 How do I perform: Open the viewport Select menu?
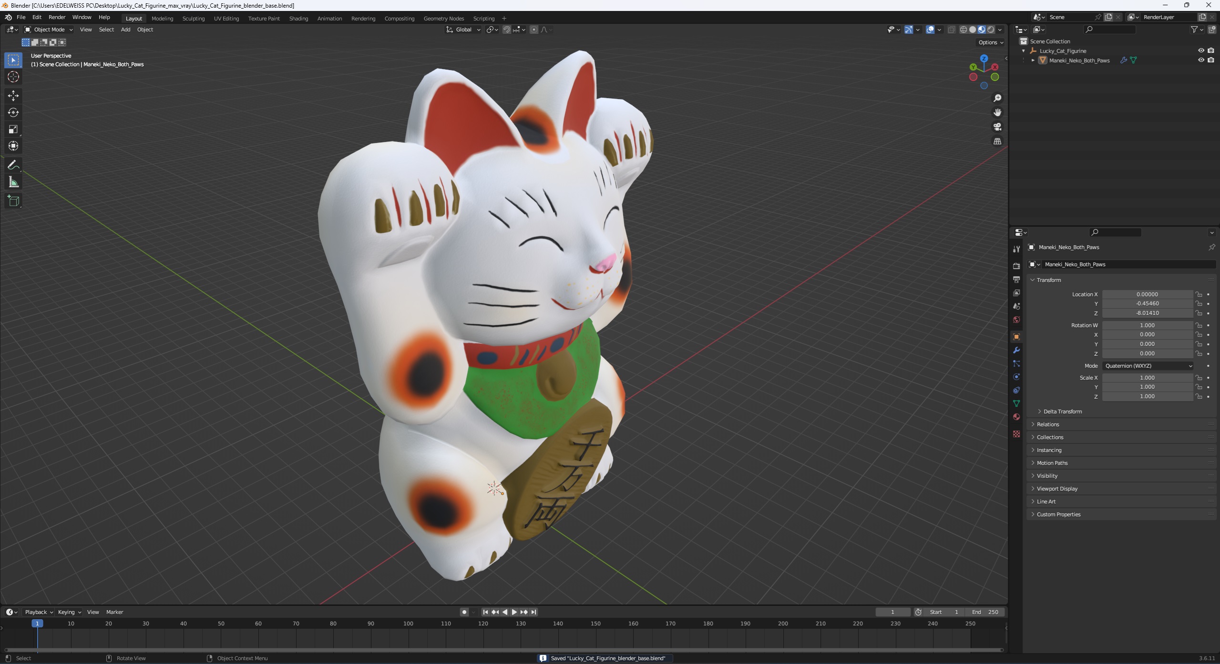[x=106, y=30]
